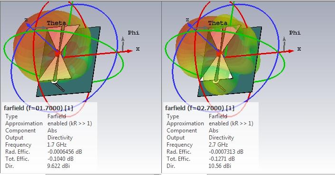Pick the white feed port ring in 1.7 GHz plot
The image size is (335, 175).
pyautogui.click(x=54, y=81)
